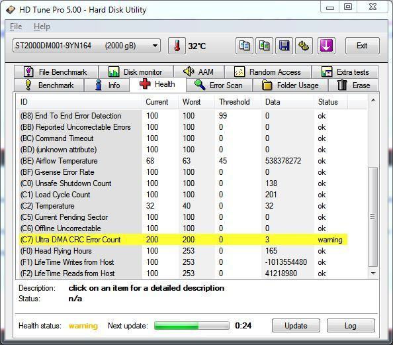393x345 pixels.
Task: Select (F0) Head Flying Hours row
Action: point(183,251)
